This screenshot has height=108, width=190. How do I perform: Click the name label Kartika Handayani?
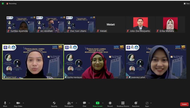tap(75, 77)
